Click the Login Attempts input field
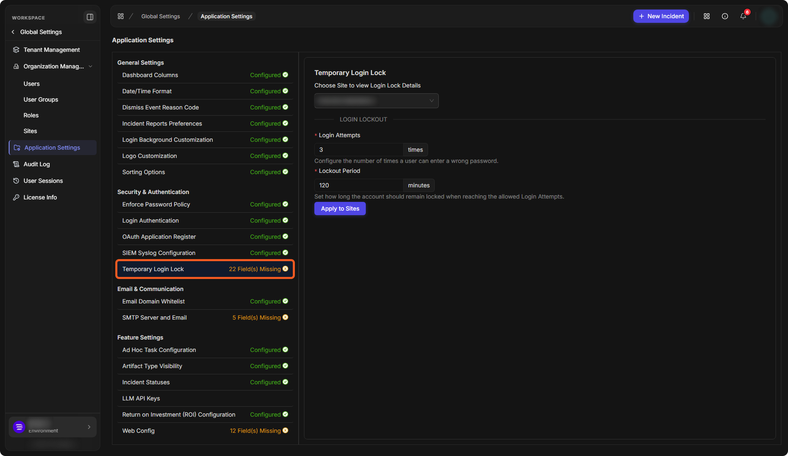788x456 pixels. click(359, 150)
